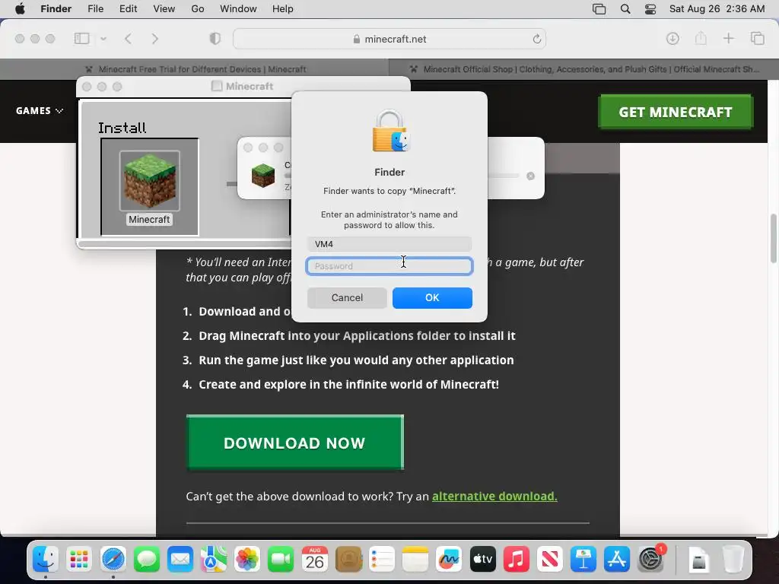Toggle Safari sidebar icon
The image size is (779, 584).
(81, 39)
